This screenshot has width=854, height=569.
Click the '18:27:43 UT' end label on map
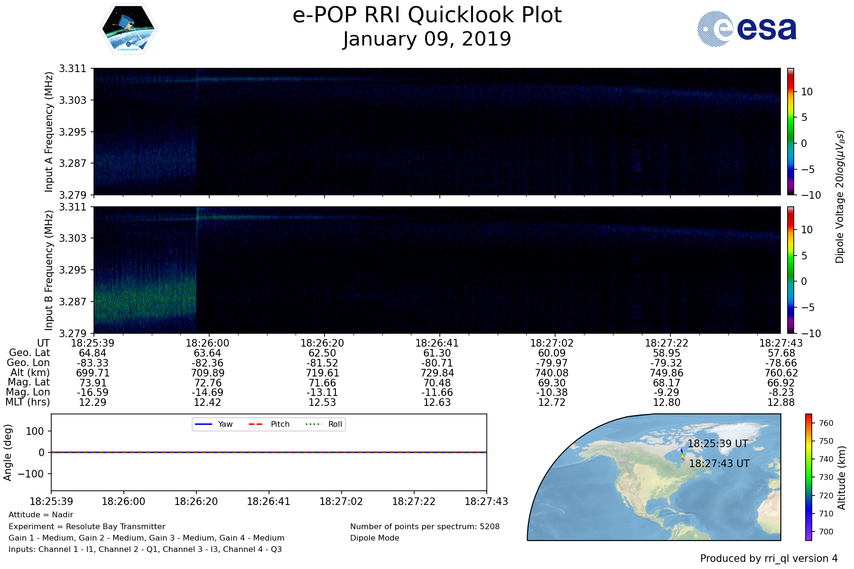point(719,464)
